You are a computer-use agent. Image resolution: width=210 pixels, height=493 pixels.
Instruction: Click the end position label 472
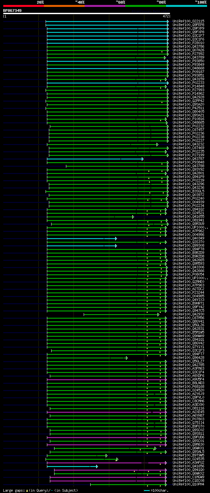(166, 16)
